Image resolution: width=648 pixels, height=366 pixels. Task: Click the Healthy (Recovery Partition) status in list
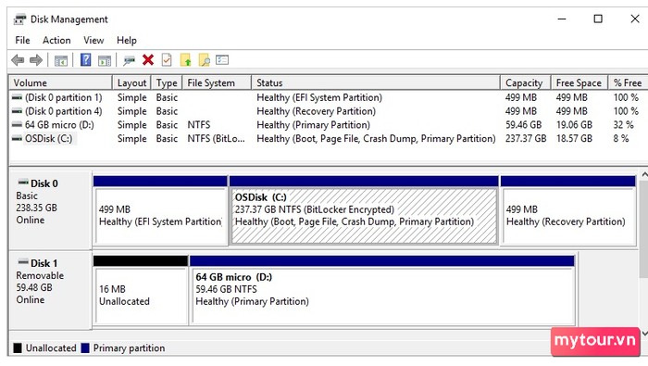click(x=317, y=111)
